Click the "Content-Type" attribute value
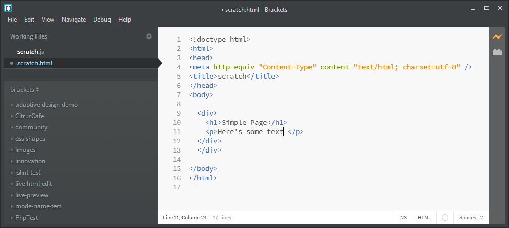Screen dimensions: 509x228 pyautogui.click(x=287, y=67)
